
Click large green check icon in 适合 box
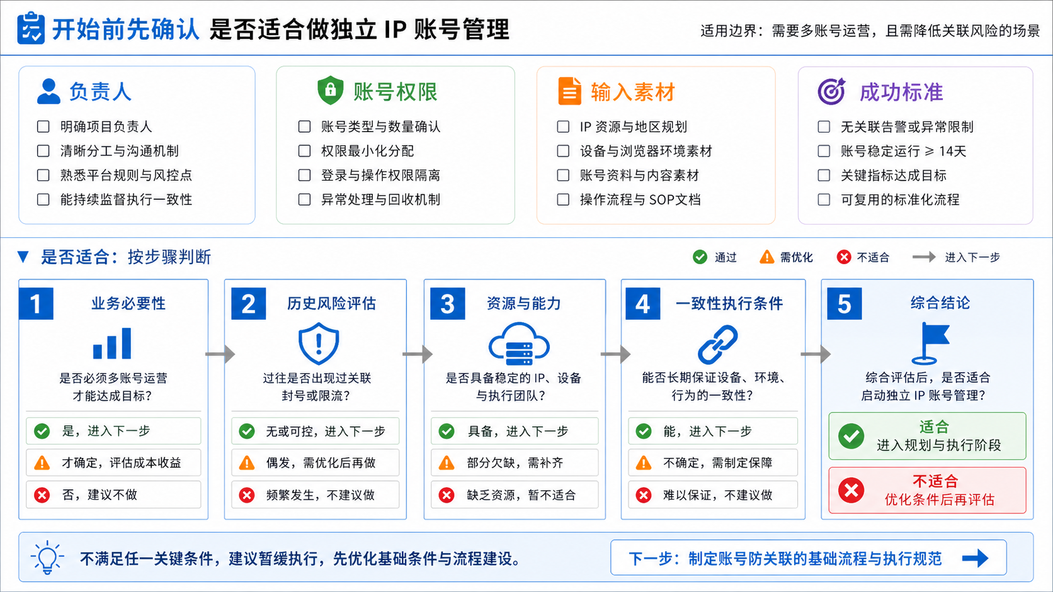851,436
